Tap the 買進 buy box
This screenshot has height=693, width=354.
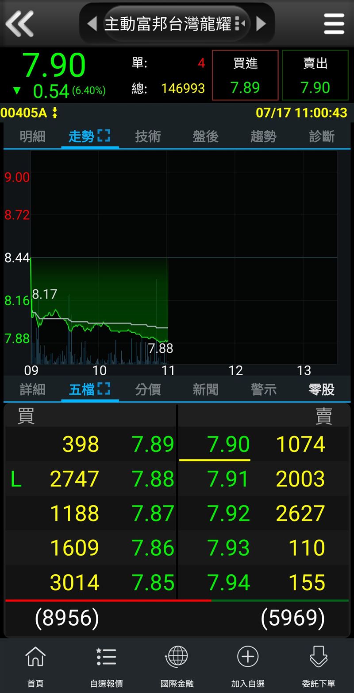(x=245, y=75)
